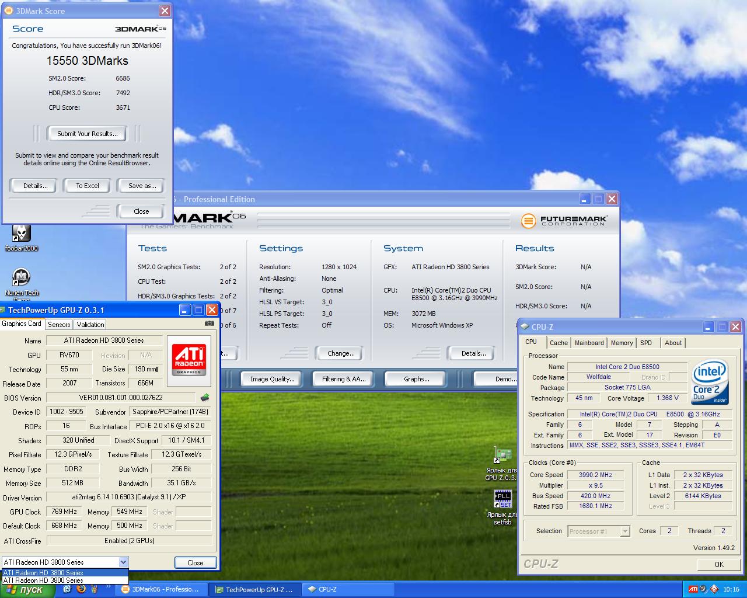Viewport: 747px width, 598px height.
Task: Click the Specification field in CPU-Z
Action: [650, 414]
